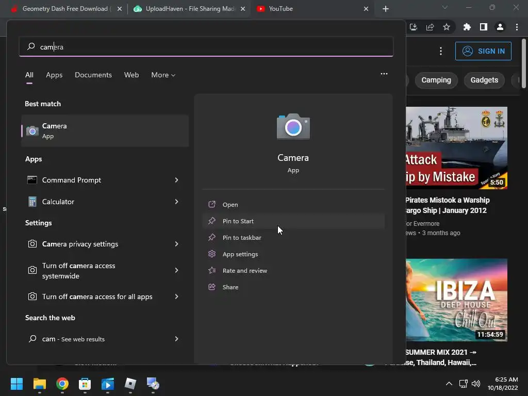Click the Pin to Start pin icon
This screenshot has height=396, width=528.
click(x=212, y=221)
